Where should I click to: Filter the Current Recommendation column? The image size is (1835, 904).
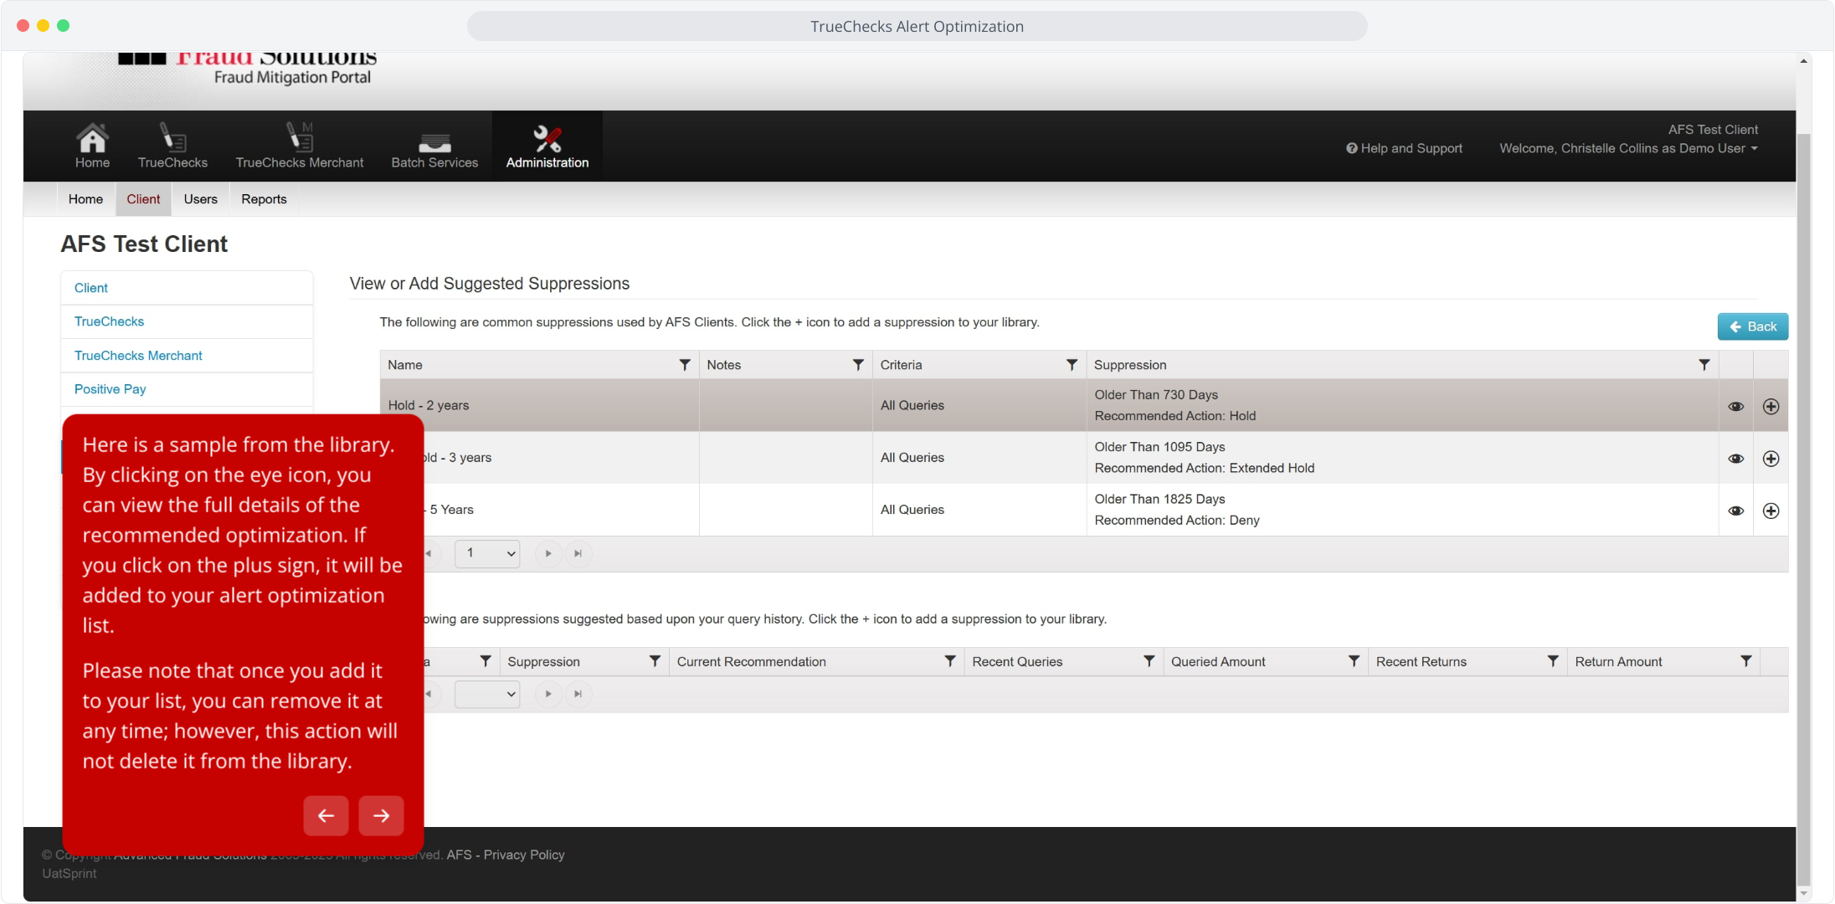[x=950, y=661]
